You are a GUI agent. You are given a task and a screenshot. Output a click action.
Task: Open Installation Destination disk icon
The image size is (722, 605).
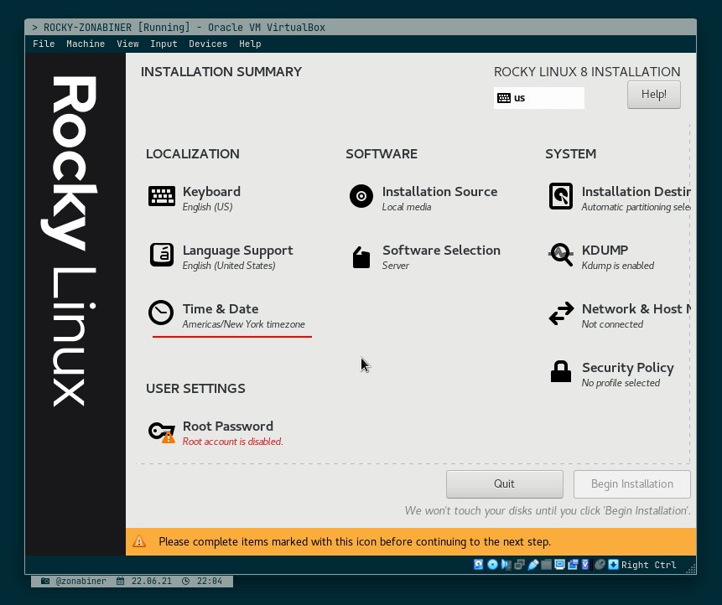pyautogui.click(x=561, y=196)
